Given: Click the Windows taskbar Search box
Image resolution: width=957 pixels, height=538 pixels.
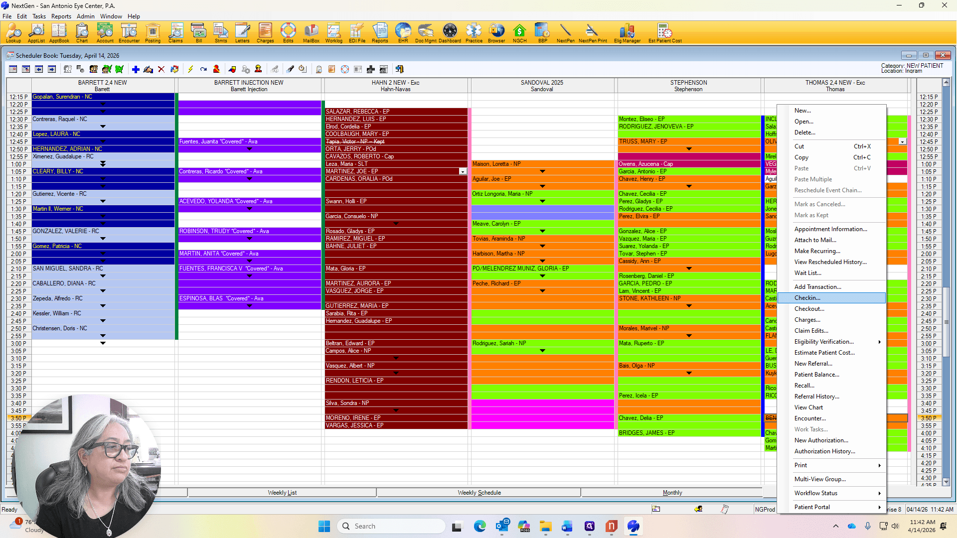Looking at the screenshot, I should pyautogui.click(x=391, y=526).
